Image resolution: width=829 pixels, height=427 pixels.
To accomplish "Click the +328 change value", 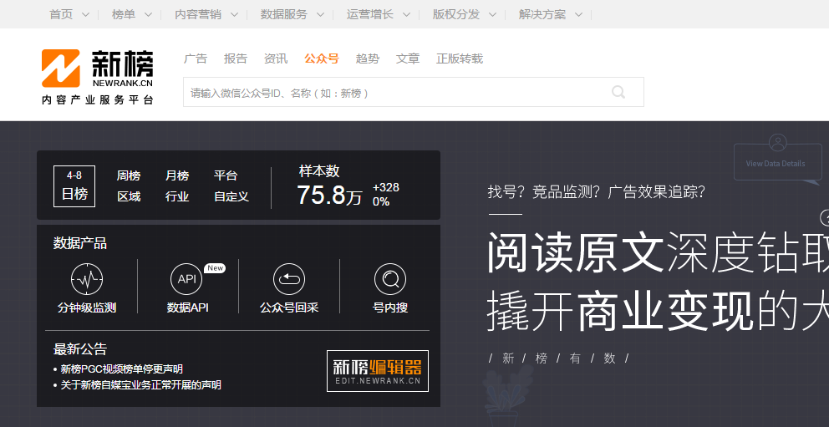I will point(386,188).
